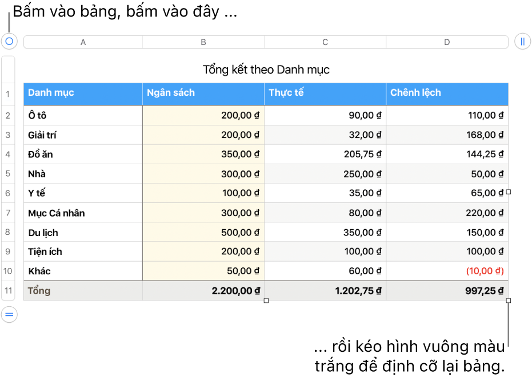Select the 'Nhà' cell
This screenshot has height=382, width=532.
[x=83, y=174]
